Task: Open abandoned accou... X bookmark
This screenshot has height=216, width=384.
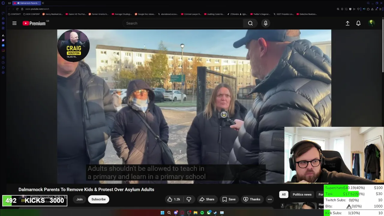Action: click(168, 14)
